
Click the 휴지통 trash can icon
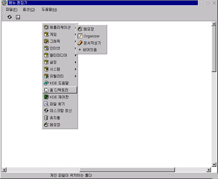point(46,118)
